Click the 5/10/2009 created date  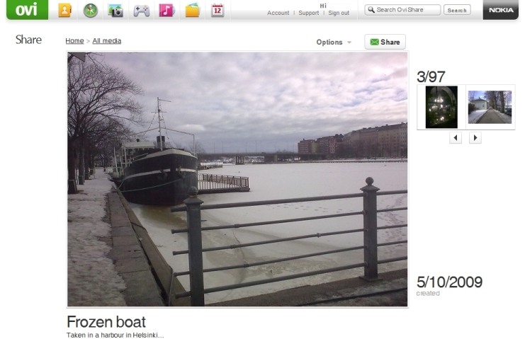click(449, 282)
